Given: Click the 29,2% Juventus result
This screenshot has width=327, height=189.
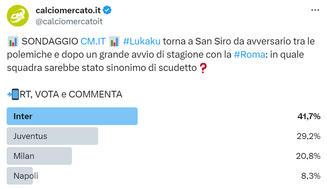Looking at the screenshot, I should pos(308,136).
